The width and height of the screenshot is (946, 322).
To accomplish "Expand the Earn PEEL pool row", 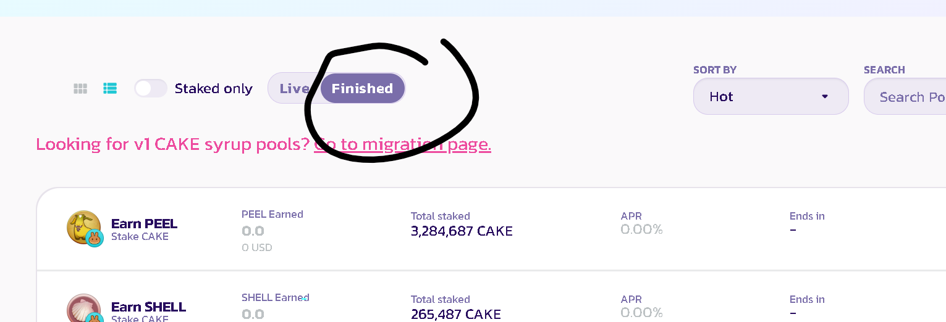I will pos(144,224).
